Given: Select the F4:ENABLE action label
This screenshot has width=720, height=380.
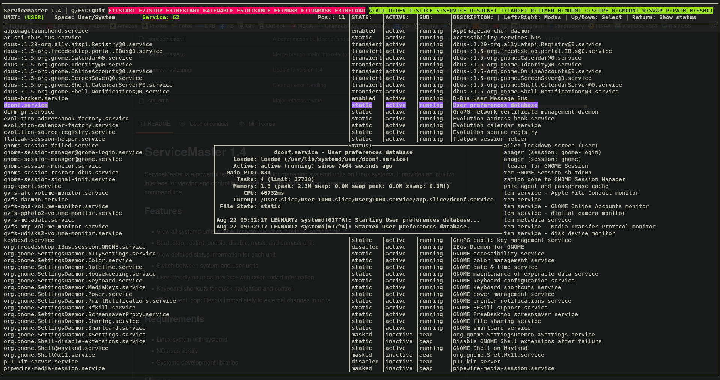Looking at the screenshot, I should pos(218,11).
